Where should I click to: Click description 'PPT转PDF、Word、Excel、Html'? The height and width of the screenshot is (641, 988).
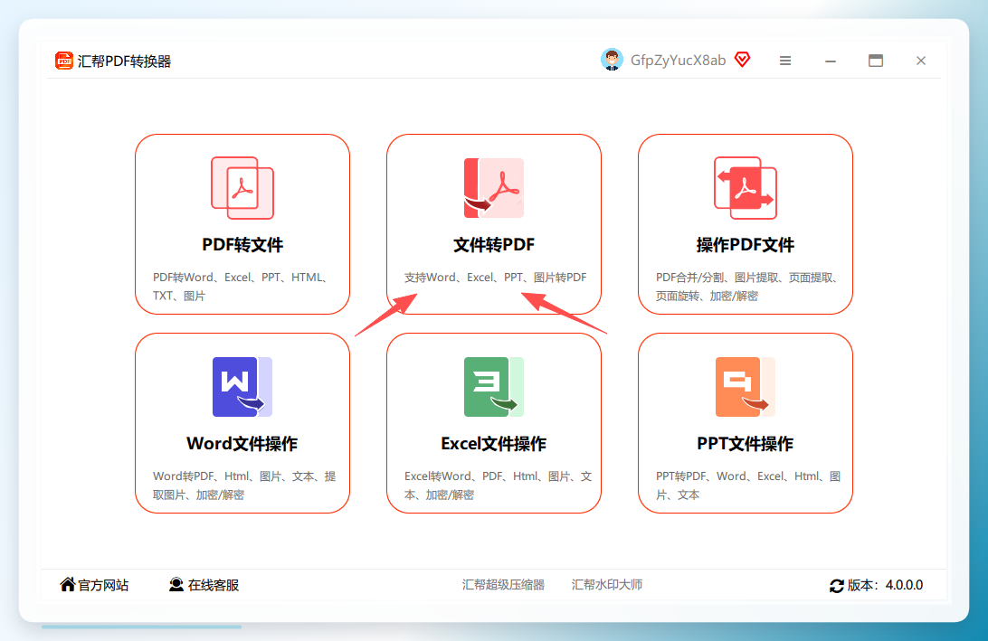[748, 476]
